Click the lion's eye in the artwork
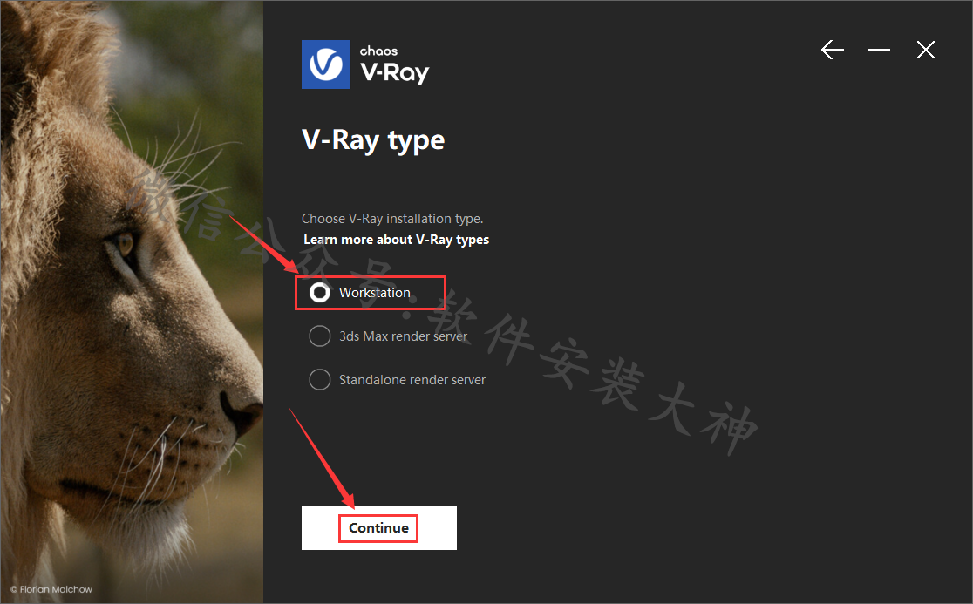Image resolution: width=973 pixels, height=604 pixels. pos(125,243)
